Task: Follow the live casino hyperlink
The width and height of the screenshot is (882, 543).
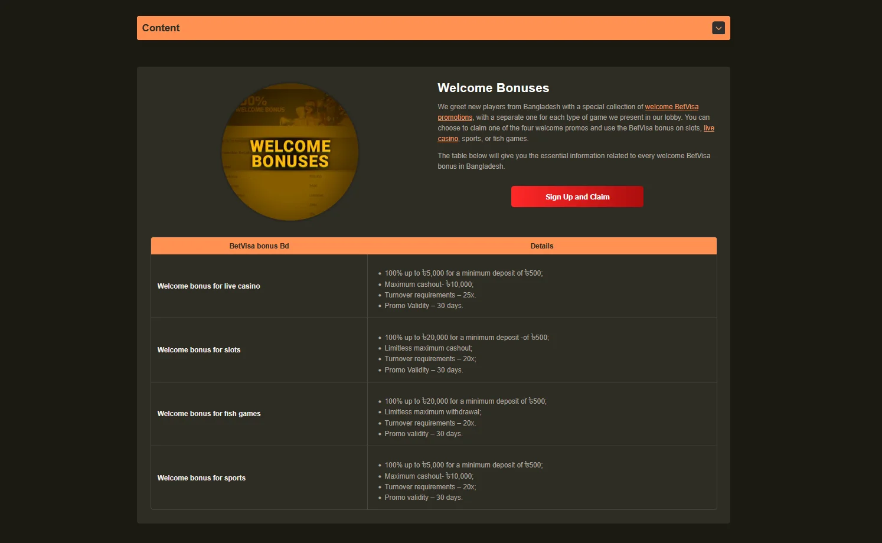Action: tap(708, 128)
